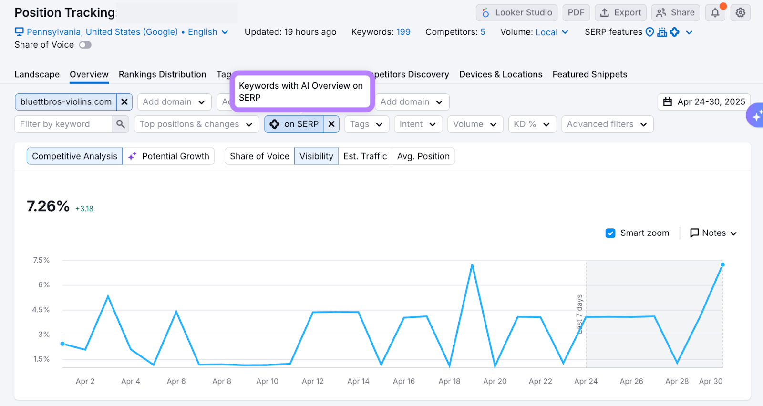This screenshot has height=406, width=763.
Task: Open Pennsylvania location and language dropdown
Action: coord(122,32)
